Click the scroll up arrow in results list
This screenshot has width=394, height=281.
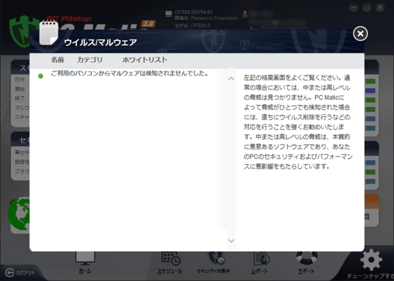231,79
